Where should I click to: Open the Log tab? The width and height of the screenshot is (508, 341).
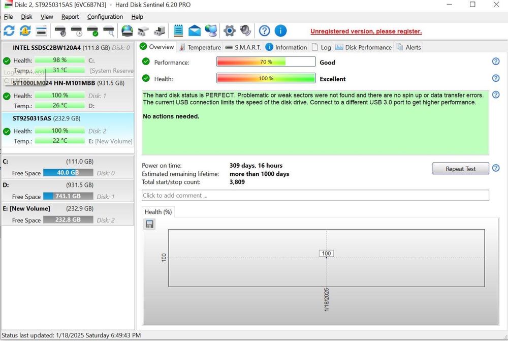click(x=322, y=47)
